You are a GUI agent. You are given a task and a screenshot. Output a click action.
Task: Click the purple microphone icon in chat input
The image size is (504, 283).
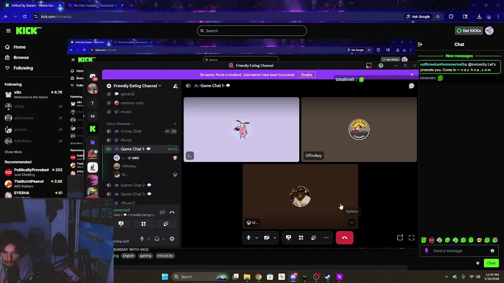pyautogui.click(x=426, y=251)
